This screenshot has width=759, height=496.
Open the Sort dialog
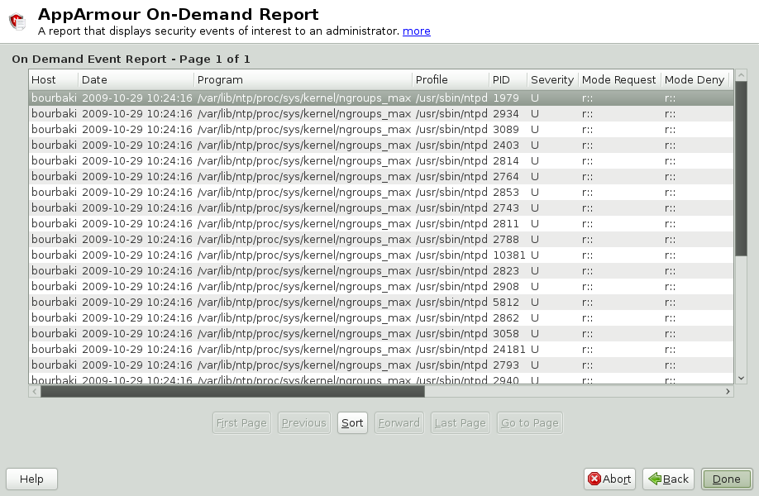coord(352,422)
